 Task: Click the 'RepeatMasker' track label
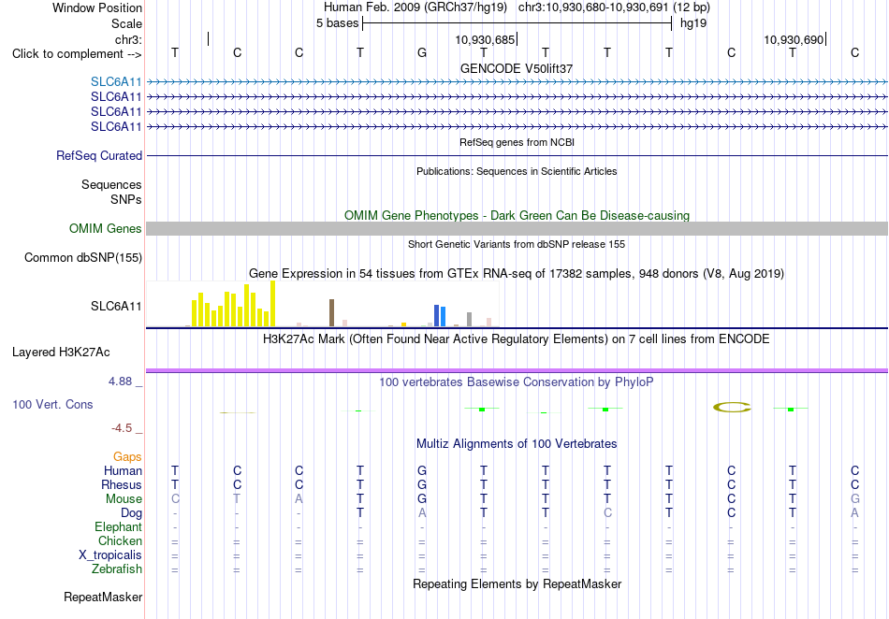(x=103, y=597)
